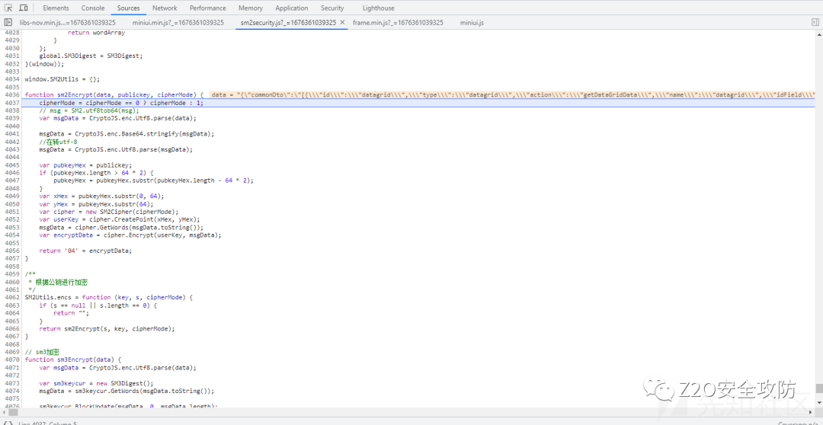The height and width of the screenshot is (425, 823).
Task: Set breakpoint on line number 4056
Action: [11, 251]
